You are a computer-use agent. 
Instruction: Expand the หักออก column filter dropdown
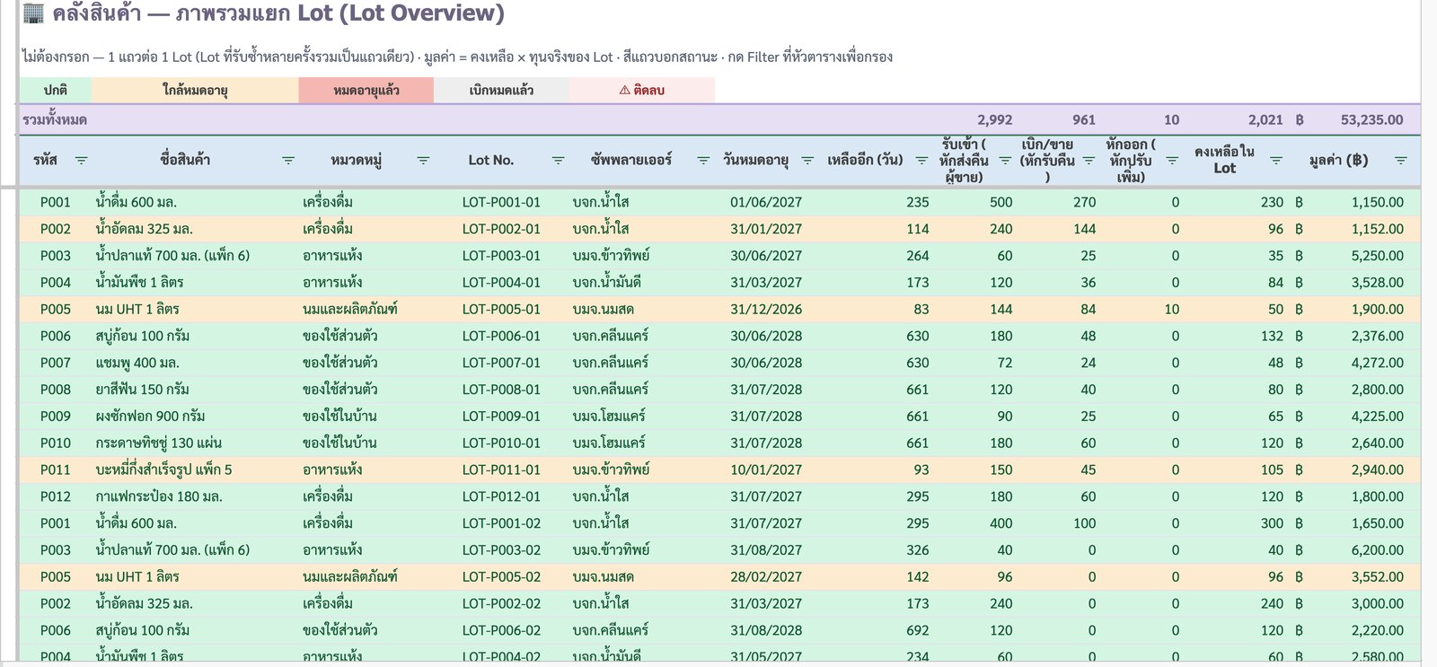[x=1172, y=161]
